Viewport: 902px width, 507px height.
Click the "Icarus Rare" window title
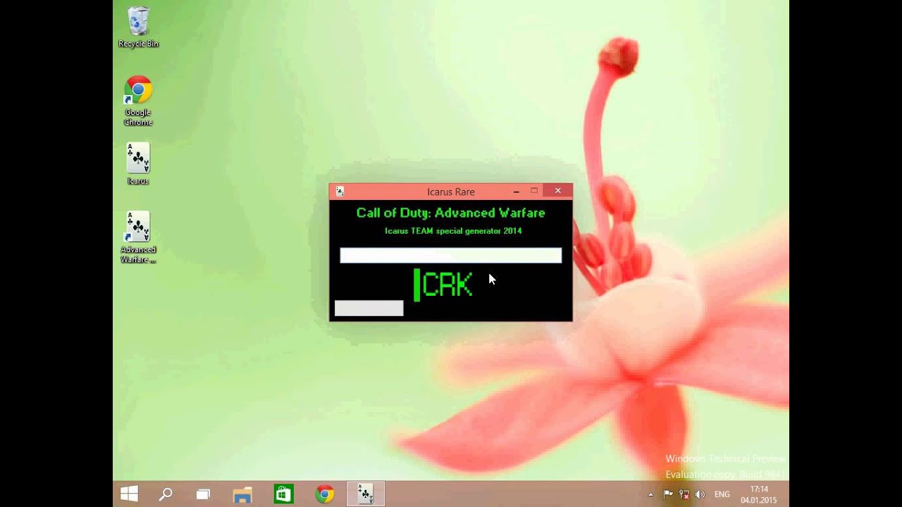point(451,192)
